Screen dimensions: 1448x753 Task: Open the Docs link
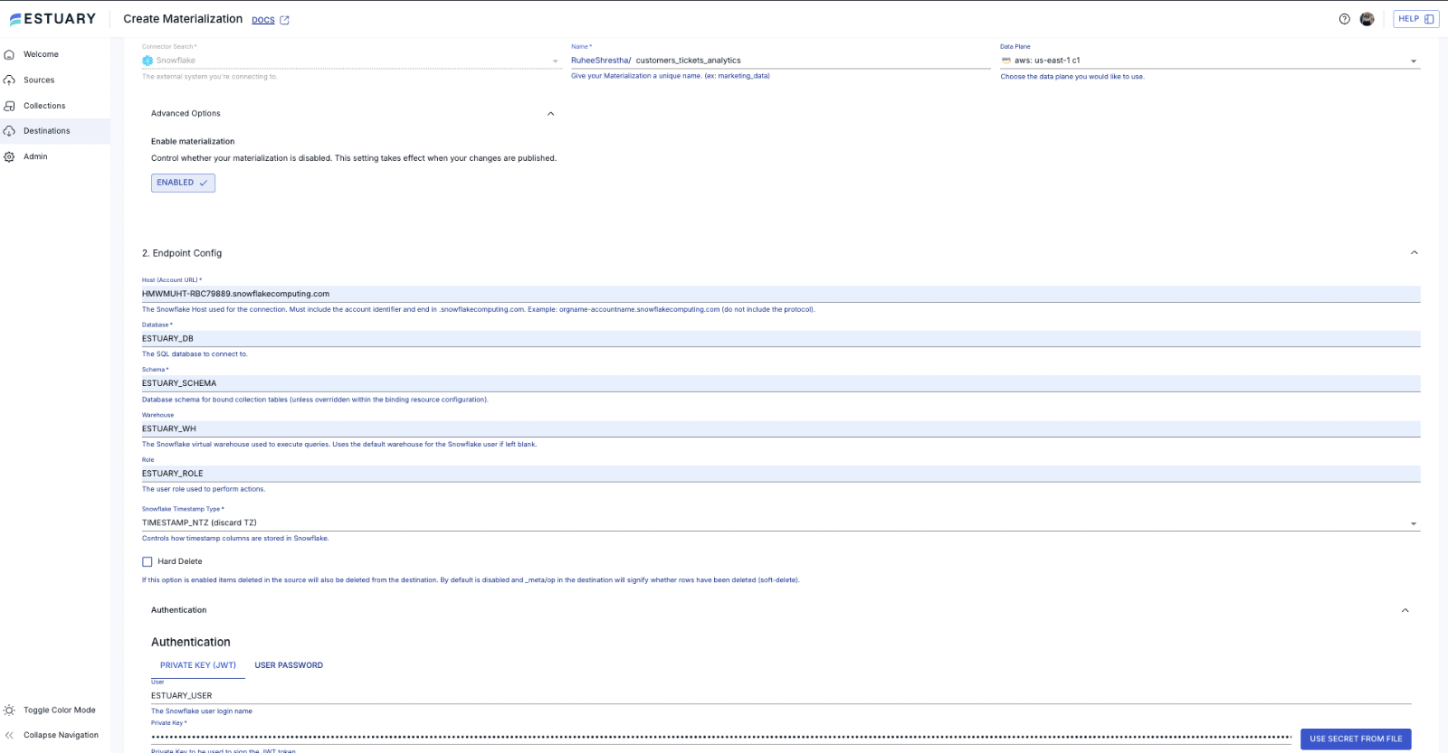263,20
